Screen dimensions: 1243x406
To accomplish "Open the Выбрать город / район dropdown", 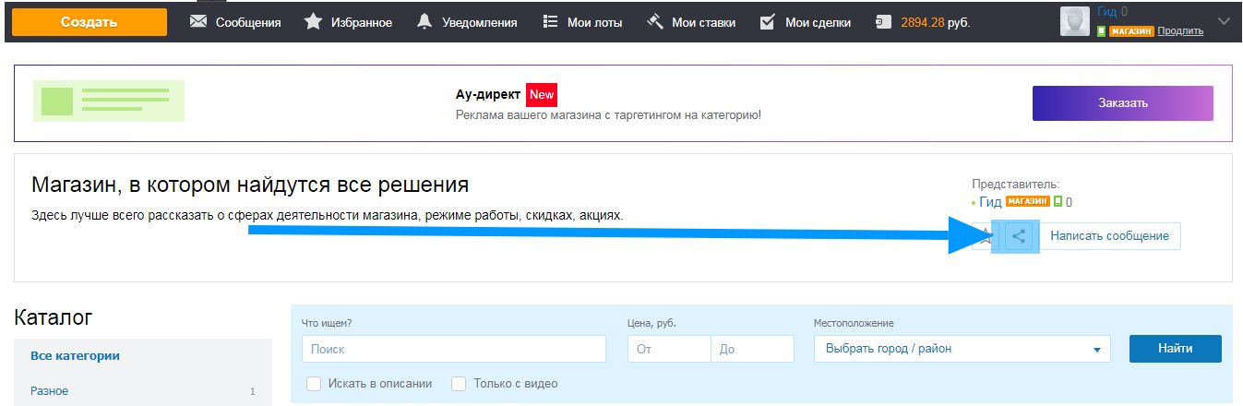I will (962, 349).
